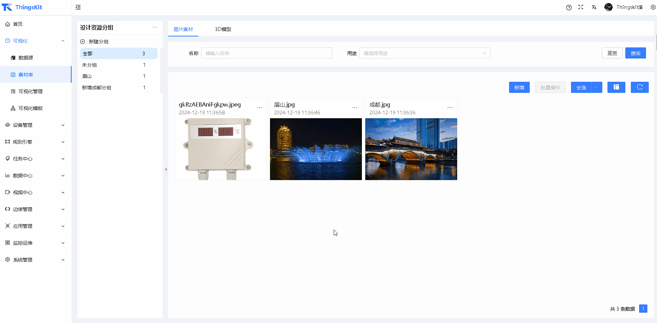Open the language translation switcher
Viewport: 657px width, 323px height.
coord(594,7)
